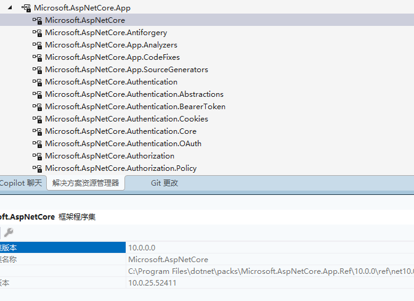Click the Microsoft.AspNetCore assembly icon
414x301 pixels.
(37, 20)
